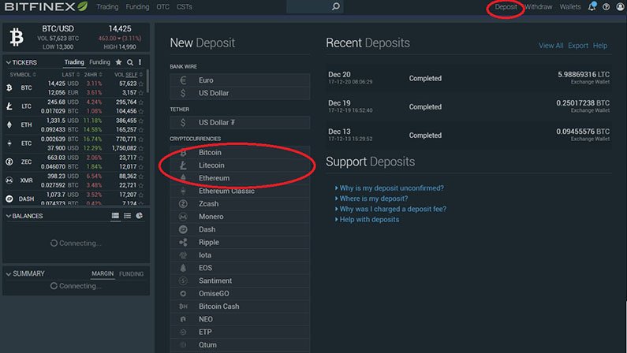This screenshot has width=627, height=353.
Task: Click the LTC ticker row icon
Action: [9, 106]
